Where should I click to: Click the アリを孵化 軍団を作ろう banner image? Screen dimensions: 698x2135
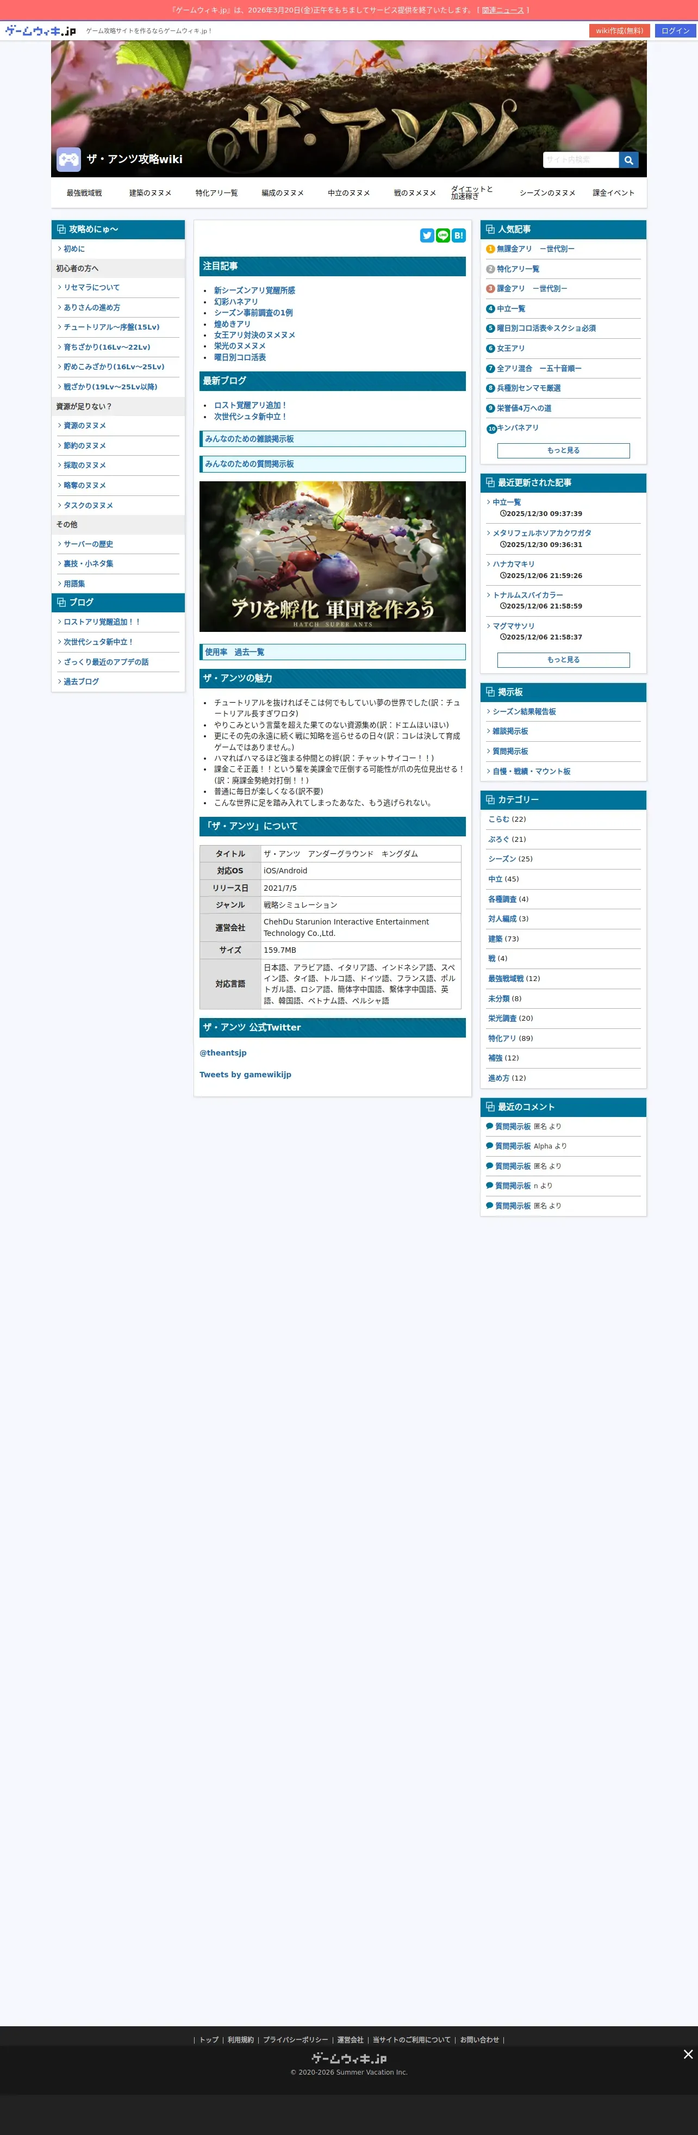point(333,556)
